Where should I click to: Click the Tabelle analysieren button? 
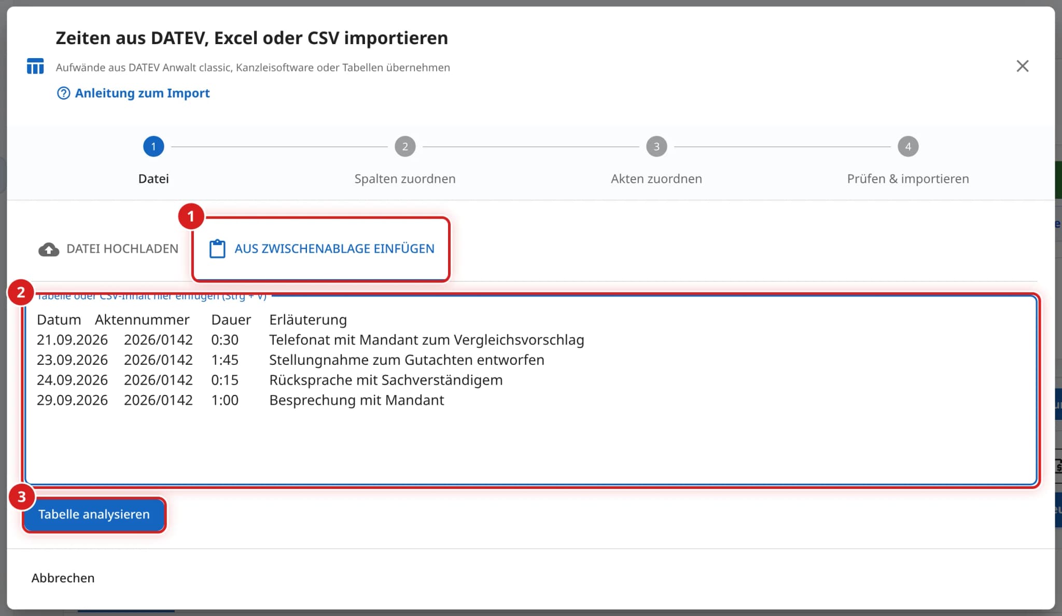(94, 514)
